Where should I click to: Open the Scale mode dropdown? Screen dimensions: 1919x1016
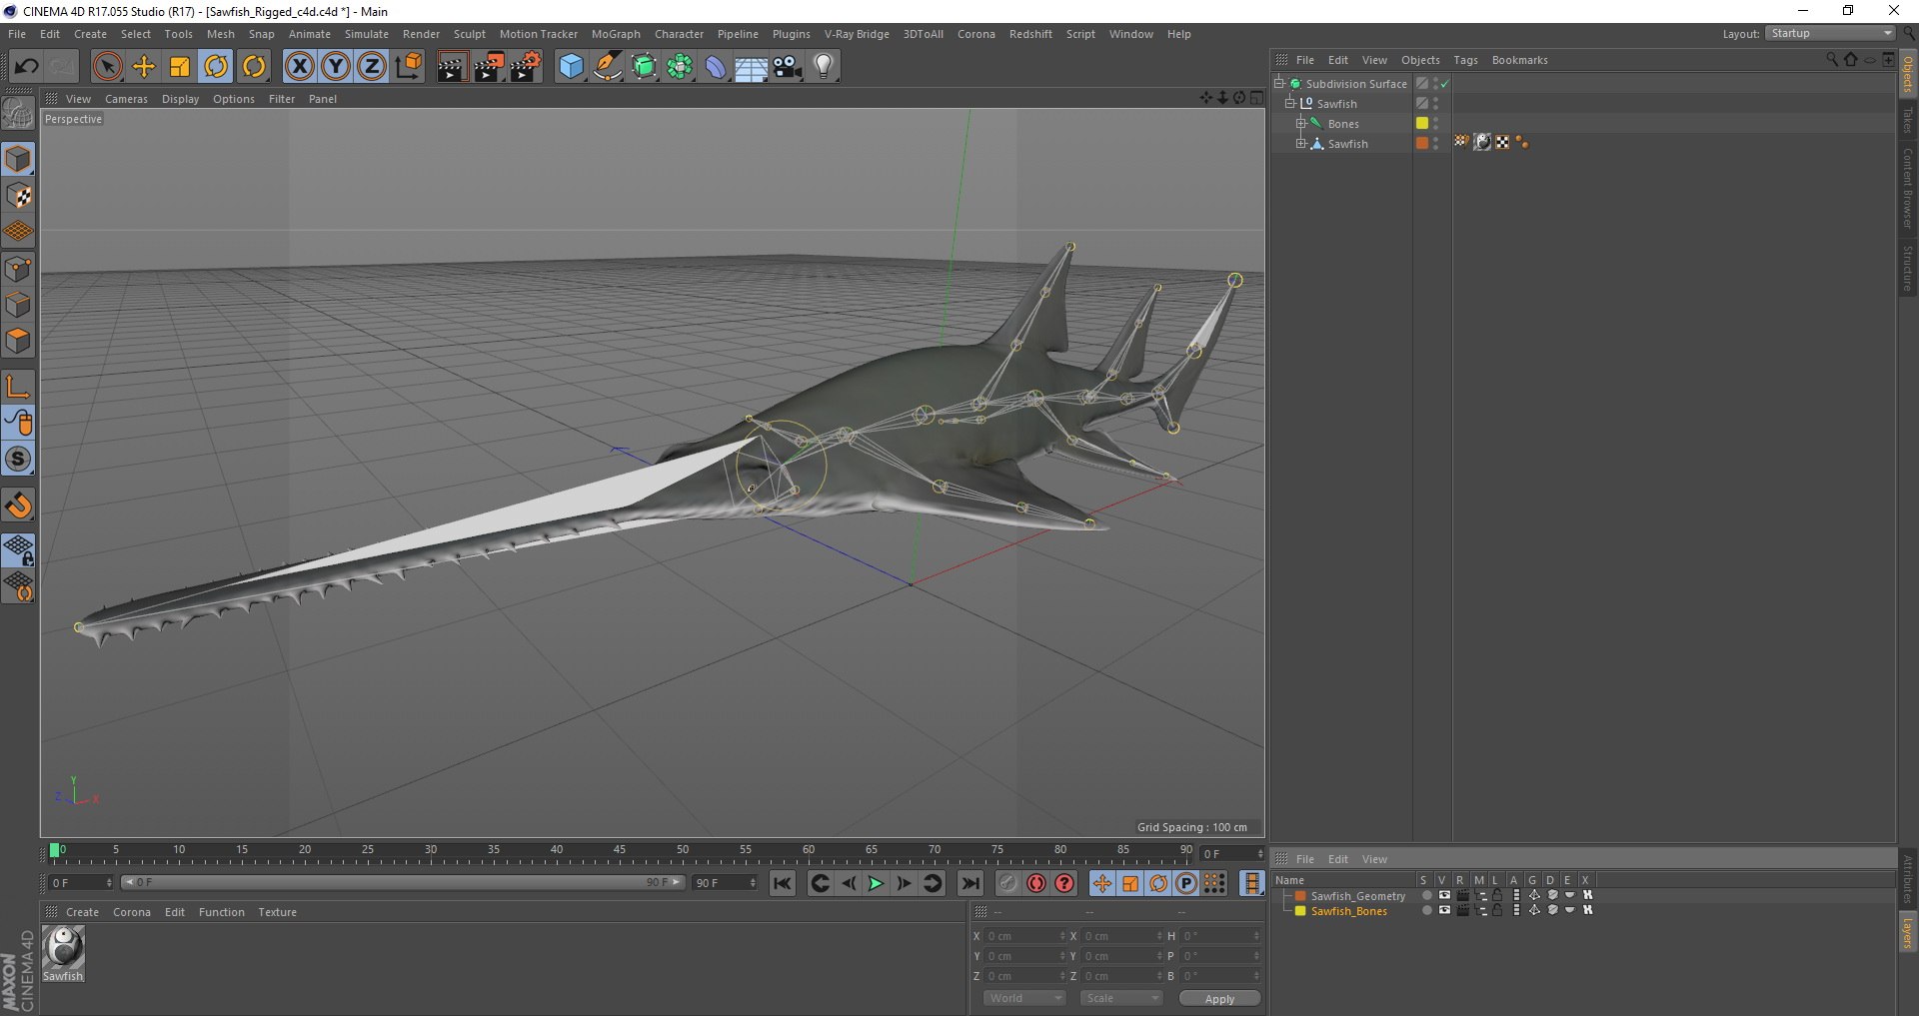click(1121, 998)
